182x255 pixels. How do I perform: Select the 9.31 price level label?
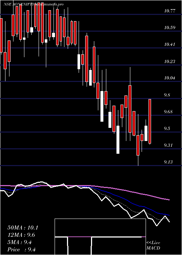pos(169,145)
